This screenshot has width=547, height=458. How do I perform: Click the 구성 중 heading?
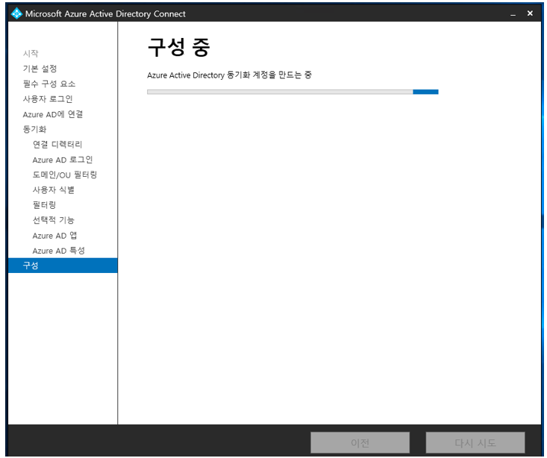click(x=178, y=47)
